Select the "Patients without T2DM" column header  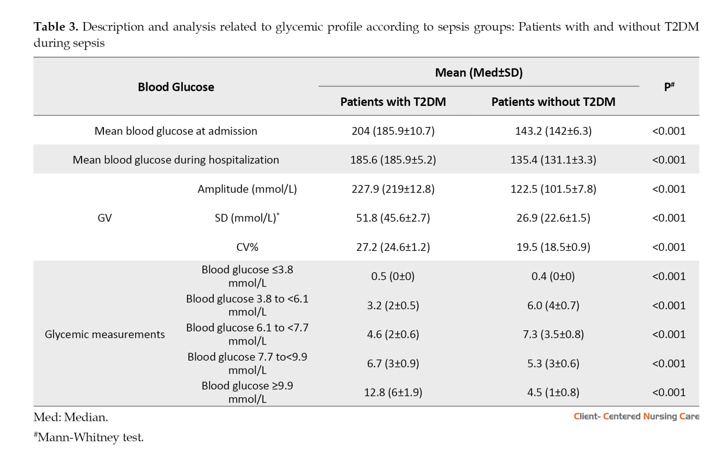[553, 102]
